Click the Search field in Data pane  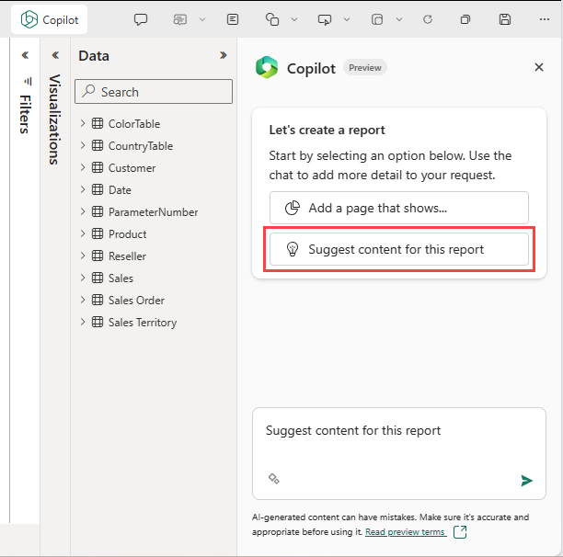(x=154, y=92)
